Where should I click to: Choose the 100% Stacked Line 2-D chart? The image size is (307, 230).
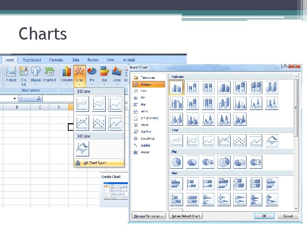coord(115,103)
